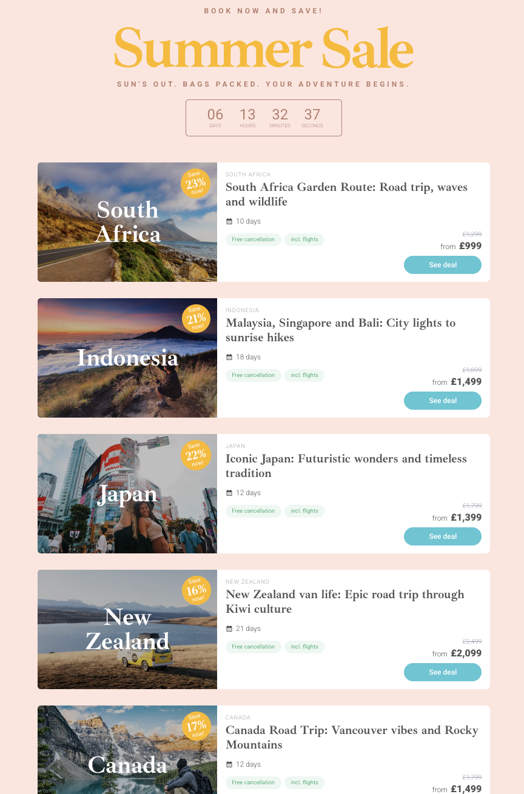Viewport: 524px width, 794px height.
Task: Open Iconic Japan trip title link
Action: [x=346, y=465]
